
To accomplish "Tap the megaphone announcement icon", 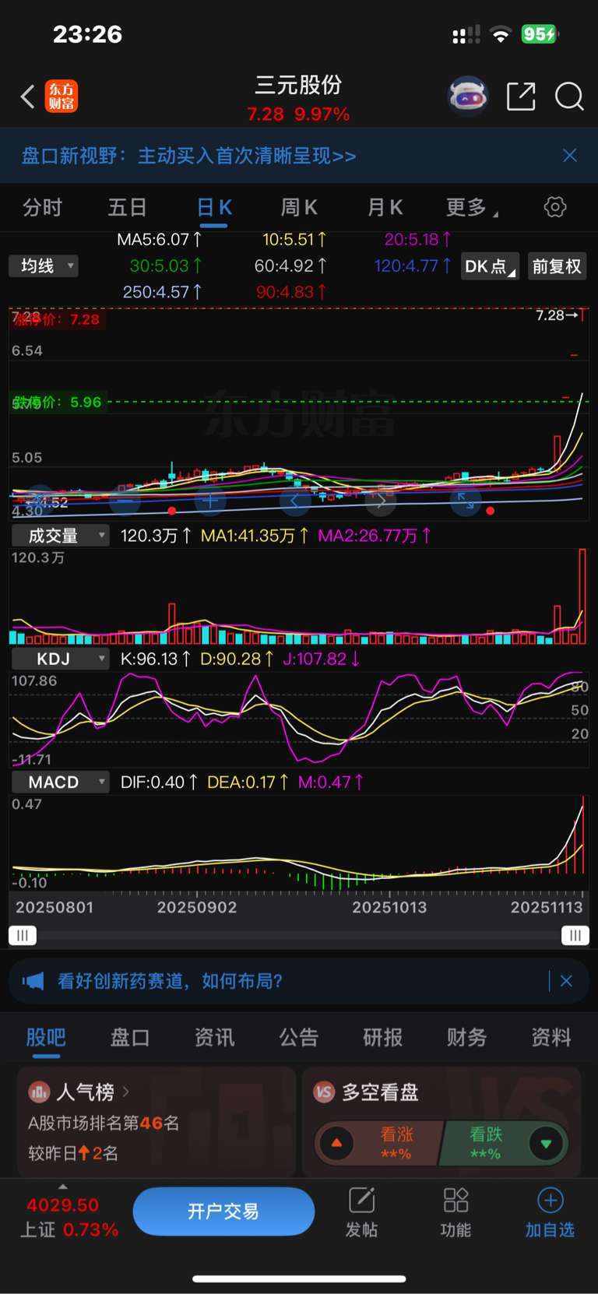I will click(x=33, y=981).
